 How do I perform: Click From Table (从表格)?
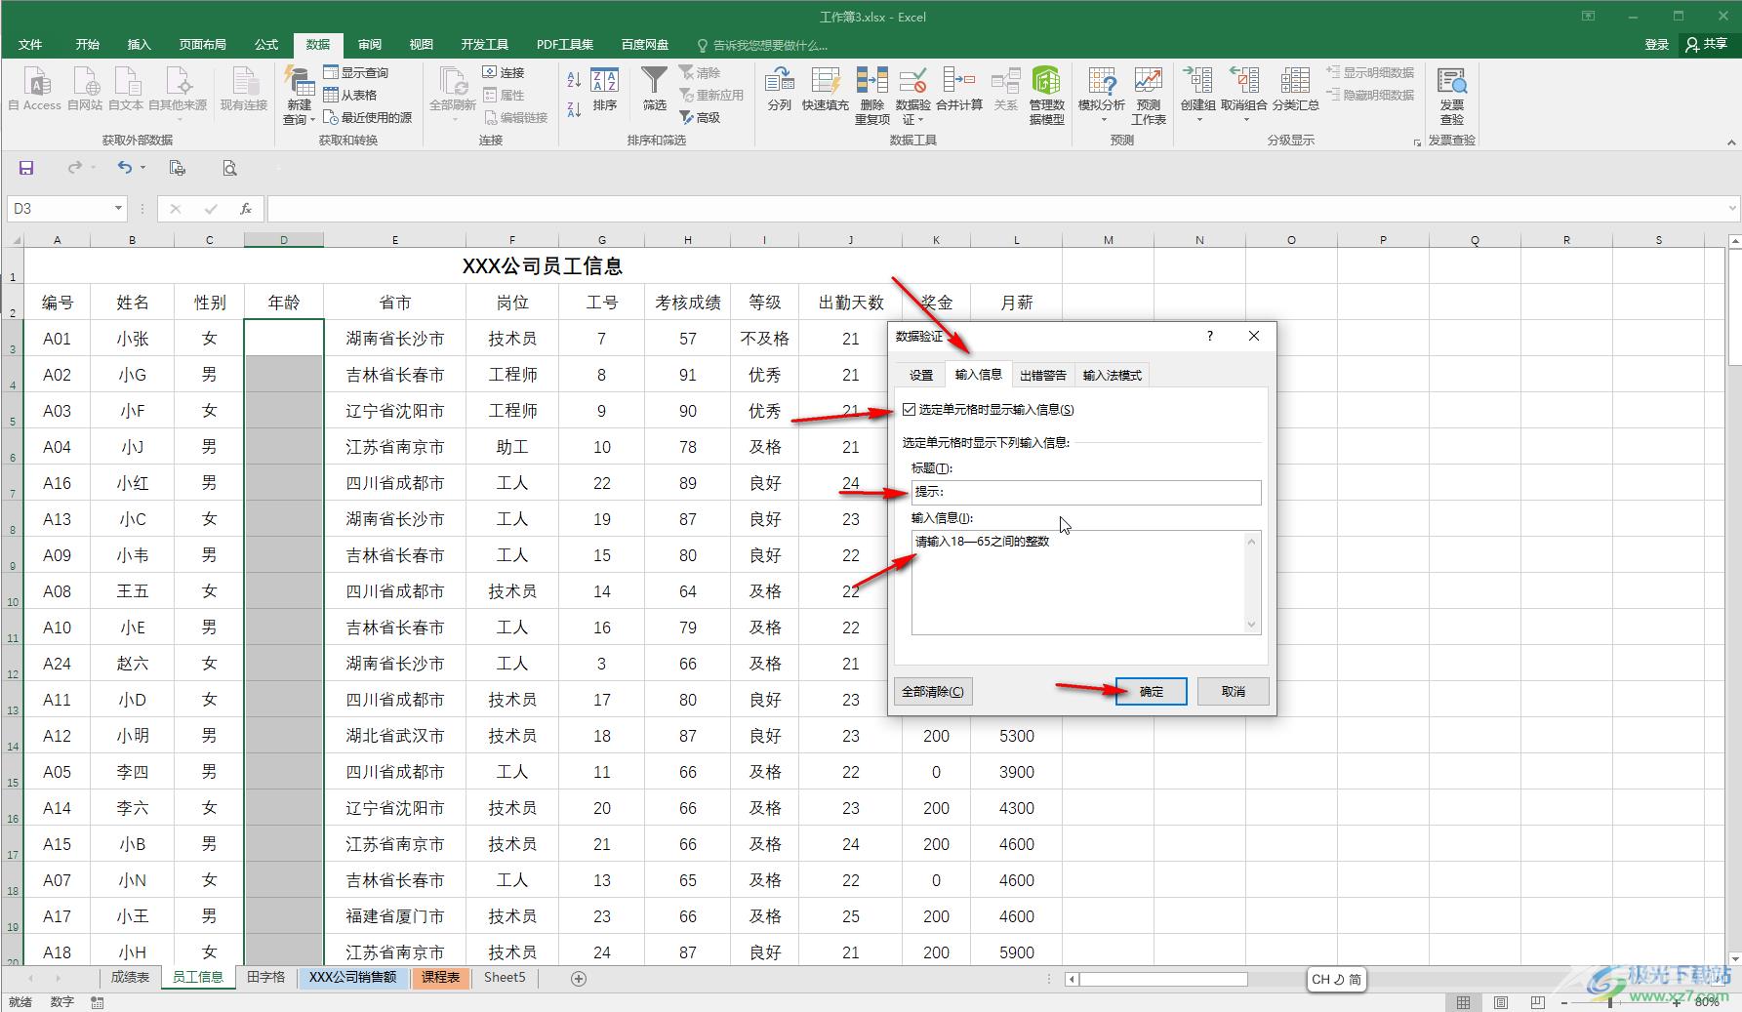[x=350, y=95]
